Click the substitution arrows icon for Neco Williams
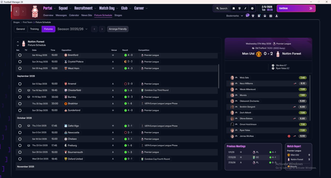 point(295,84)
